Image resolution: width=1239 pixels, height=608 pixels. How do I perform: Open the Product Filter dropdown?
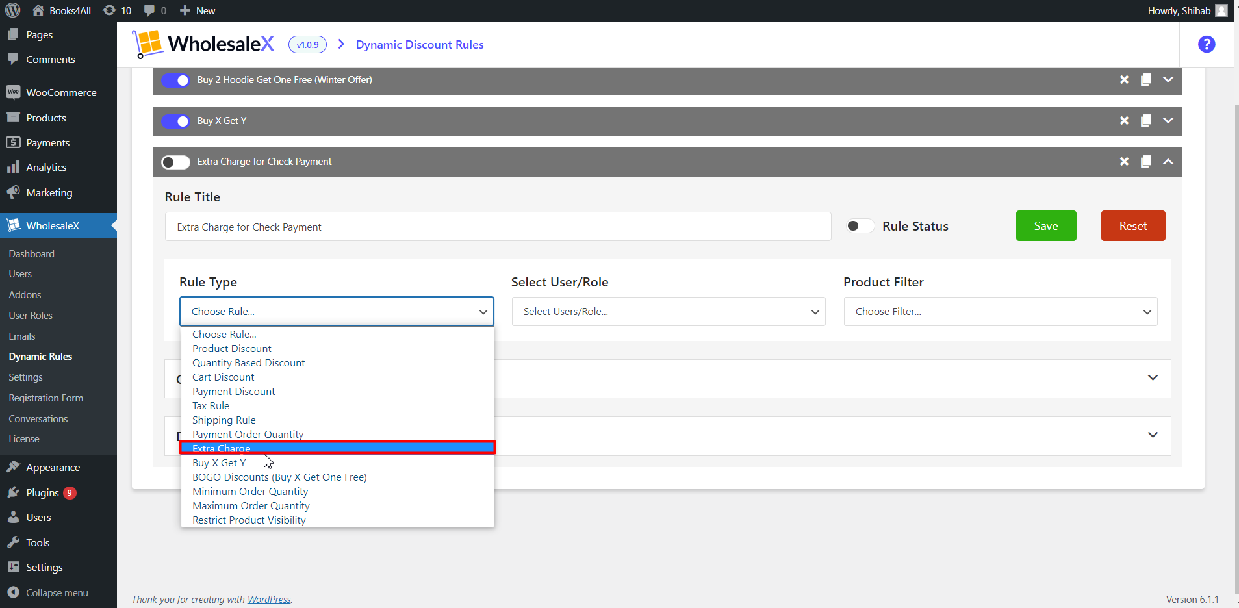point(1001,312)
